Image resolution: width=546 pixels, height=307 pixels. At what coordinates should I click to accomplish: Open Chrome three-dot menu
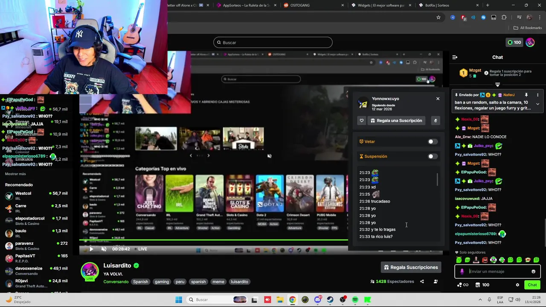click(539, 17)
